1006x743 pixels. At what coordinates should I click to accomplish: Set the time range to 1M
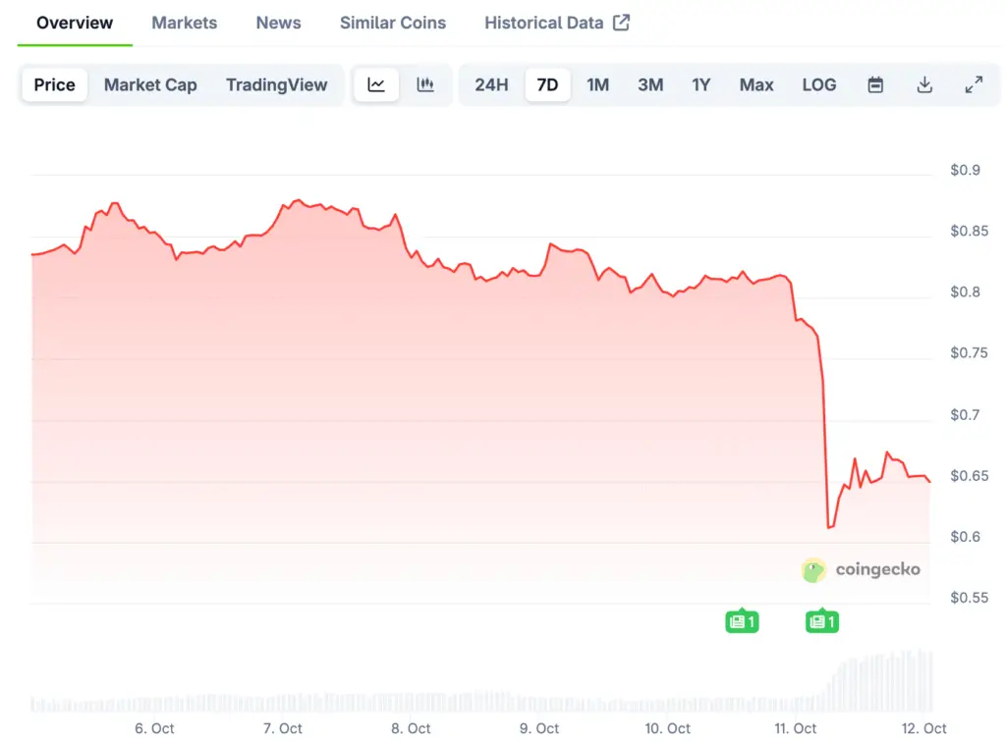(x=597, y=85)
